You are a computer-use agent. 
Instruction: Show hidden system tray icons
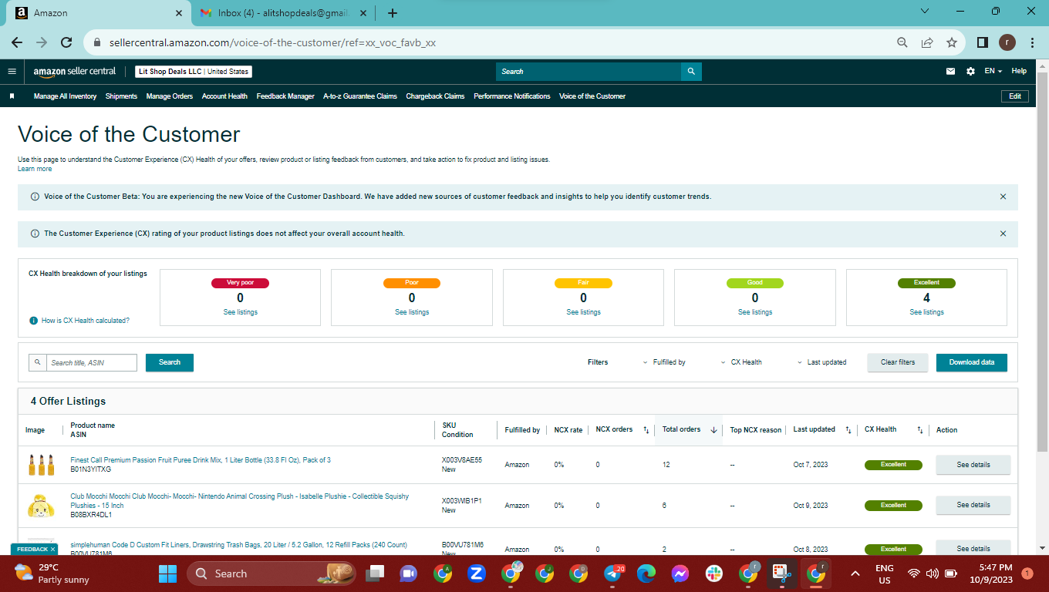pyautogui.click(x=855, y=573)
